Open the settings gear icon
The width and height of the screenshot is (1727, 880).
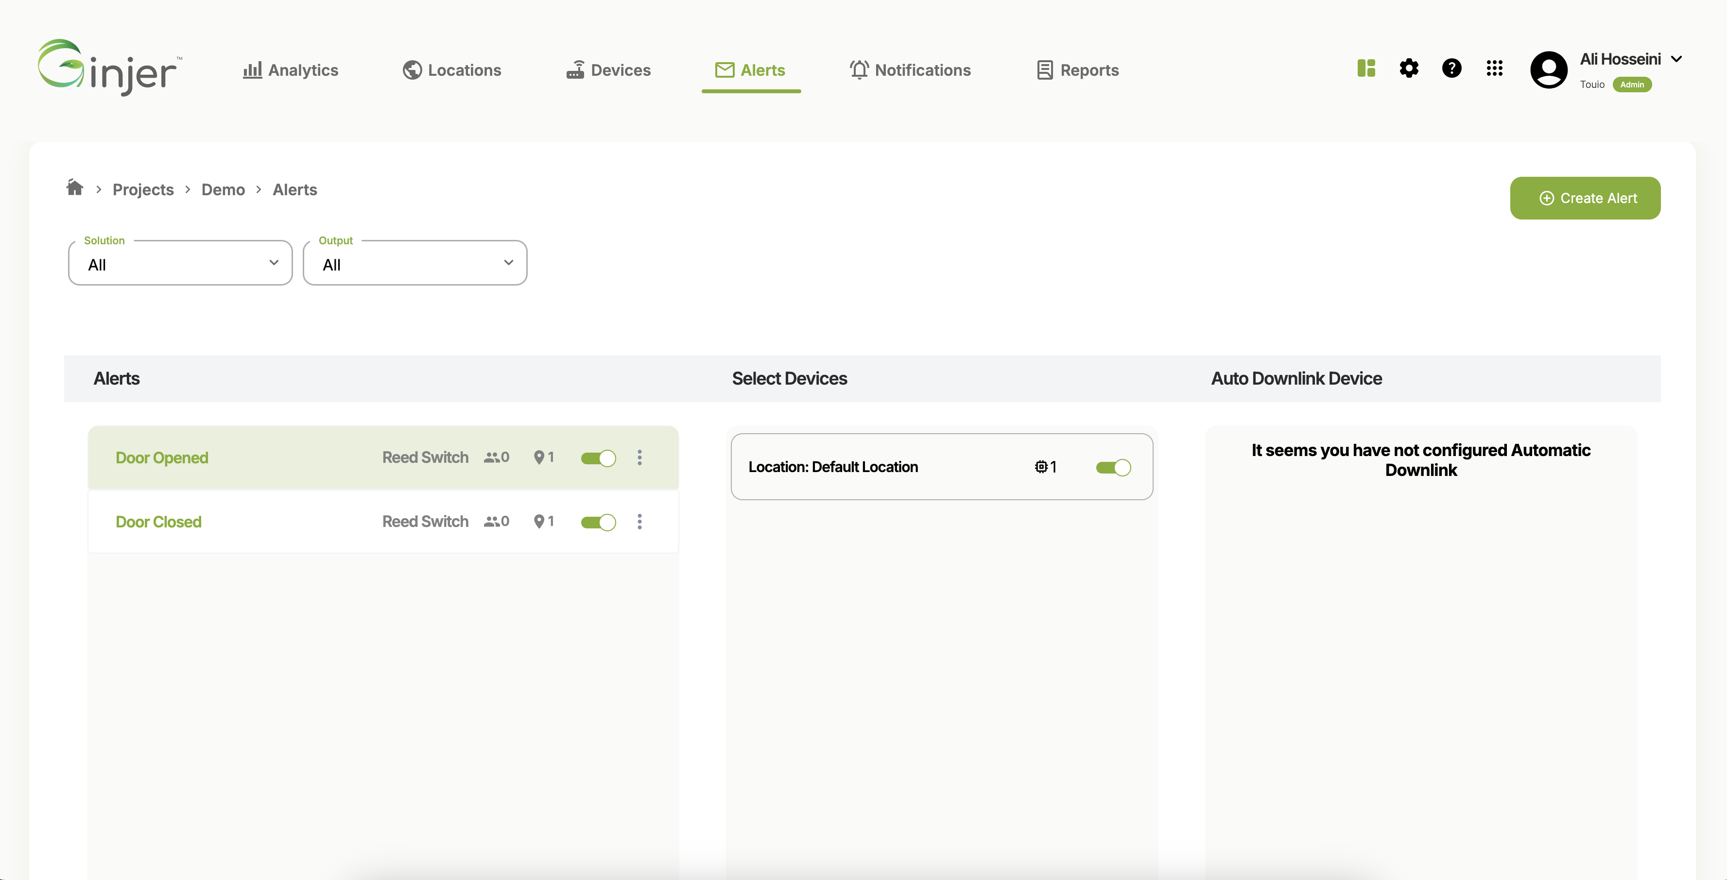1409,68
